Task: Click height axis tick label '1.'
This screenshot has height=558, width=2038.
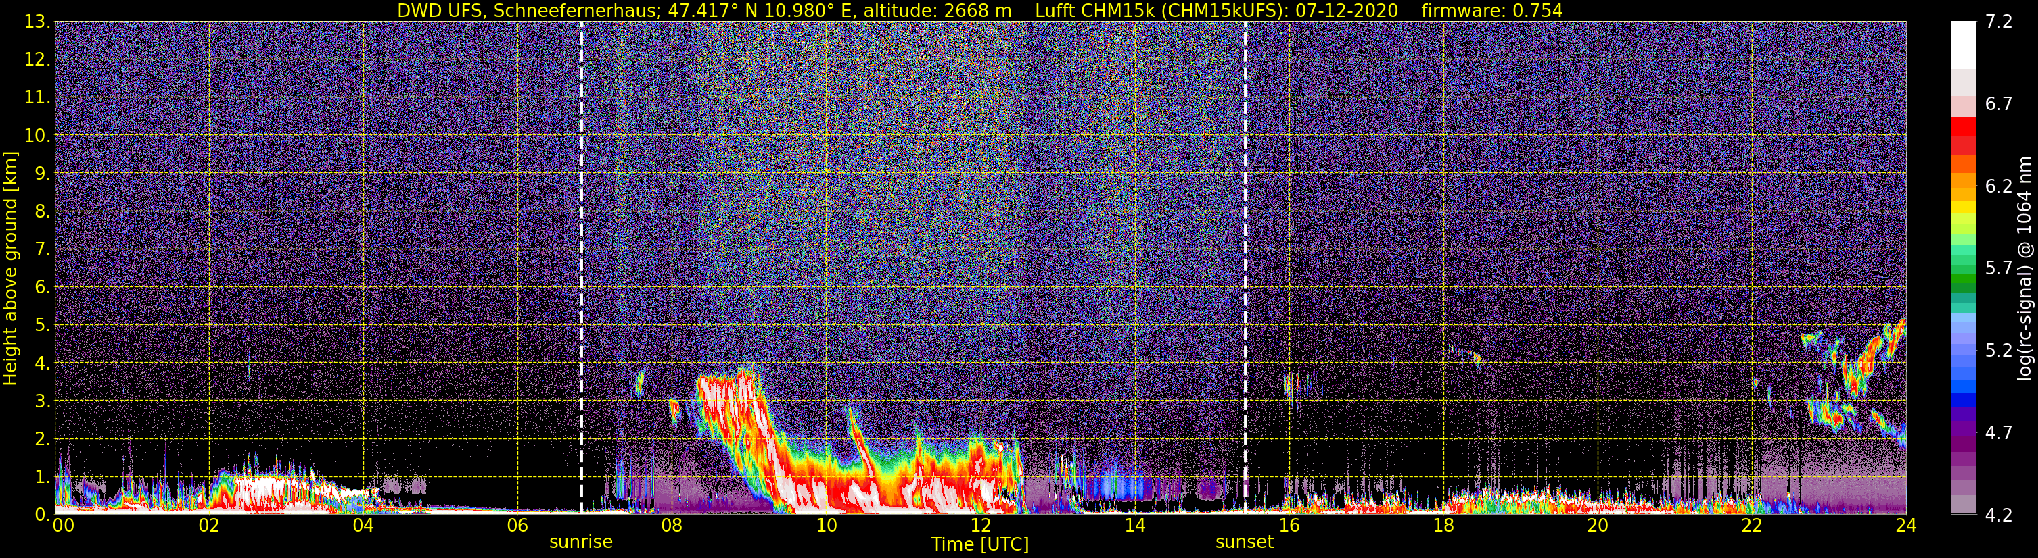Action: (41, 478)
